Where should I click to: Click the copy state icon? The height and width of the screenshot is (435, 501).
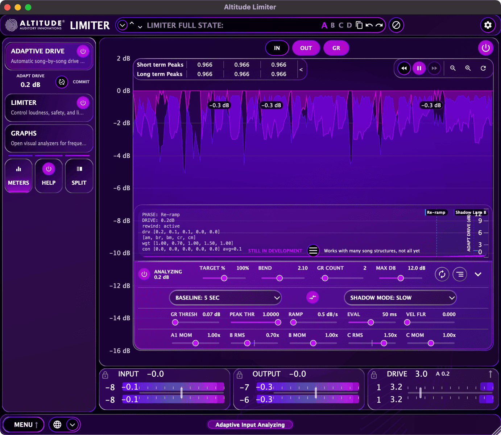pyautogui.click(x=359, y=25)
